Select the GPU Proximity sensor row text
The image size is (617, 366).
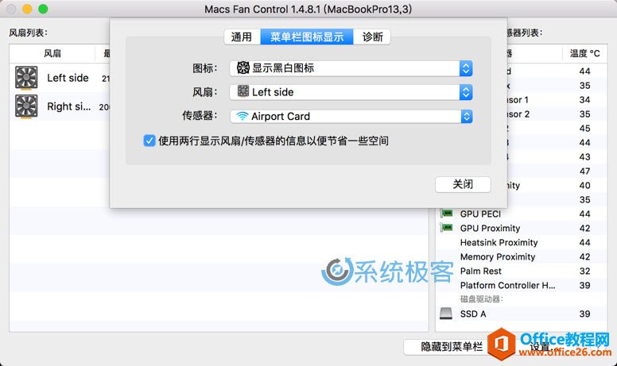click(490, 228)
